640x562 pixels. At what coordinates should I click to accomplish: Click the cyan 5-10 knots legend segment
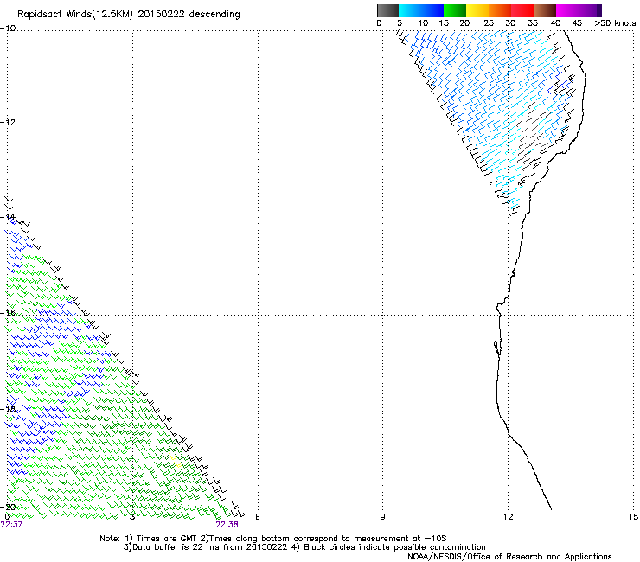tap(410, 10)
